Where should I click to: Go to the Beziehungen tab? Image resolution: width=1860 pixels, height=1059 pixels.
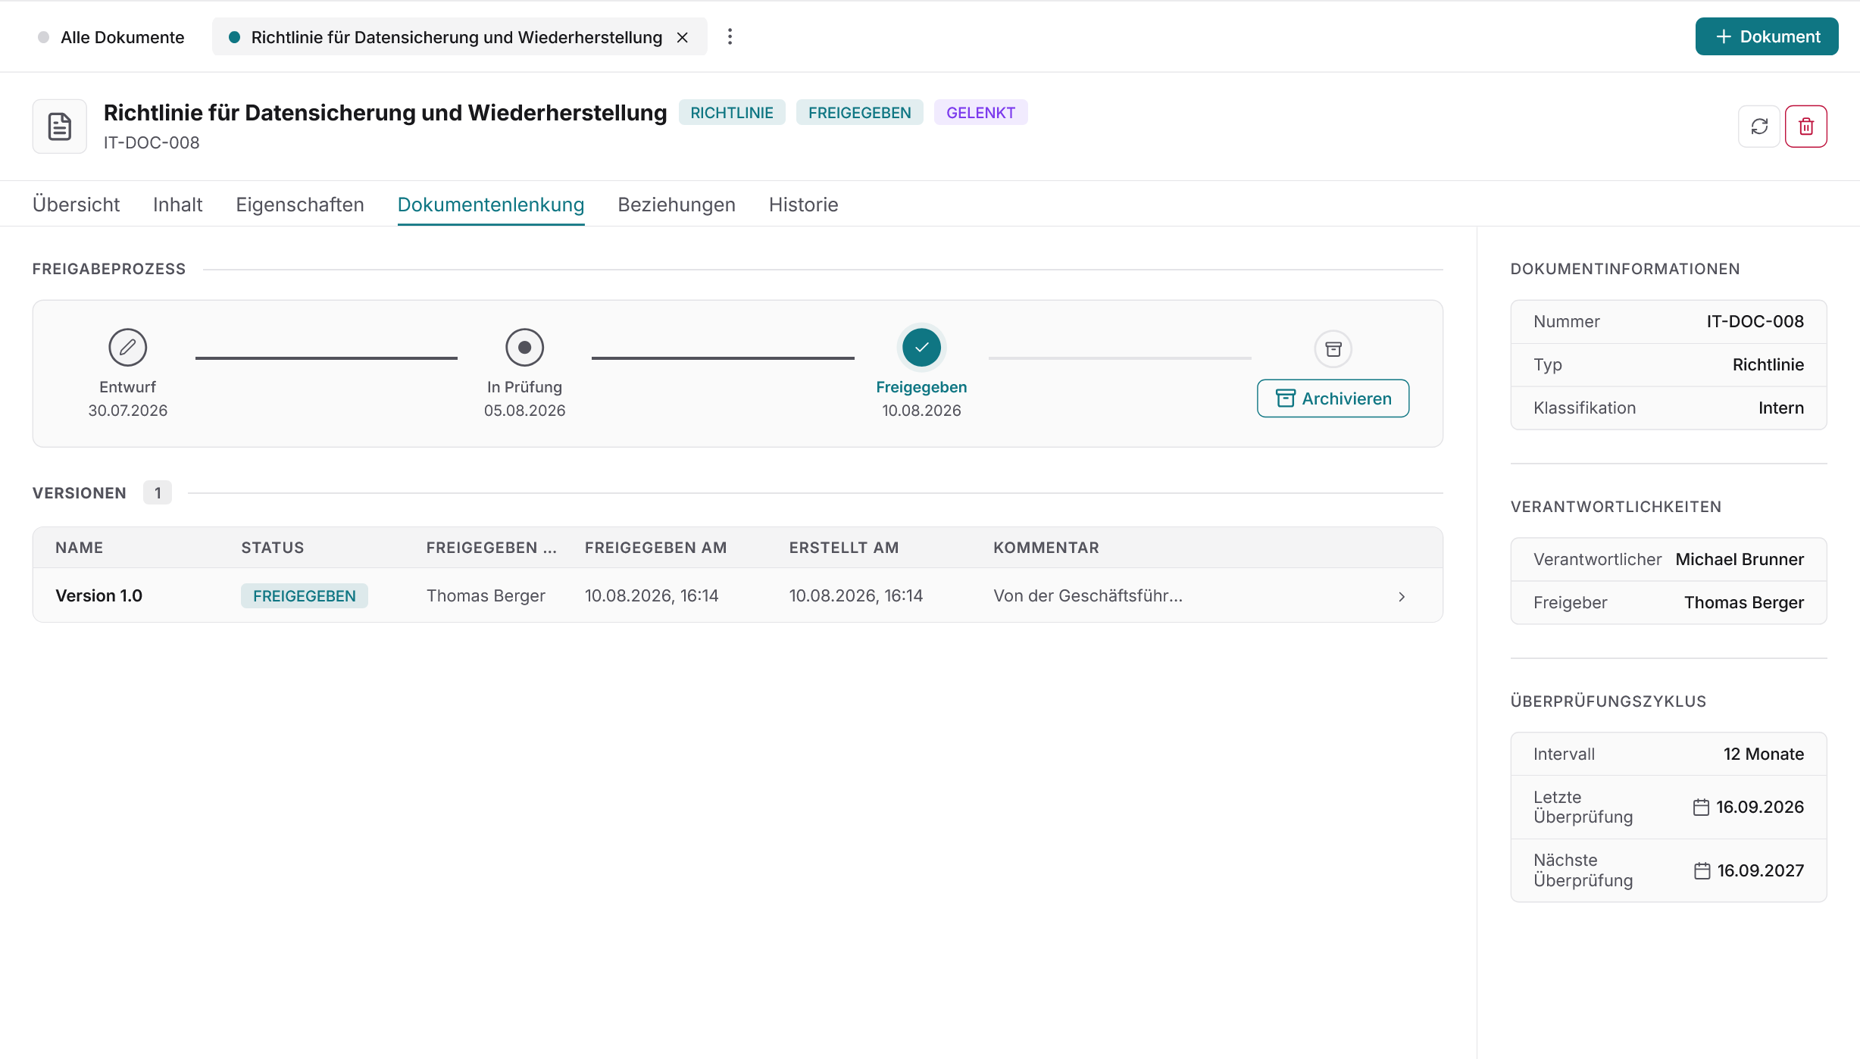[x=677, y=205]
